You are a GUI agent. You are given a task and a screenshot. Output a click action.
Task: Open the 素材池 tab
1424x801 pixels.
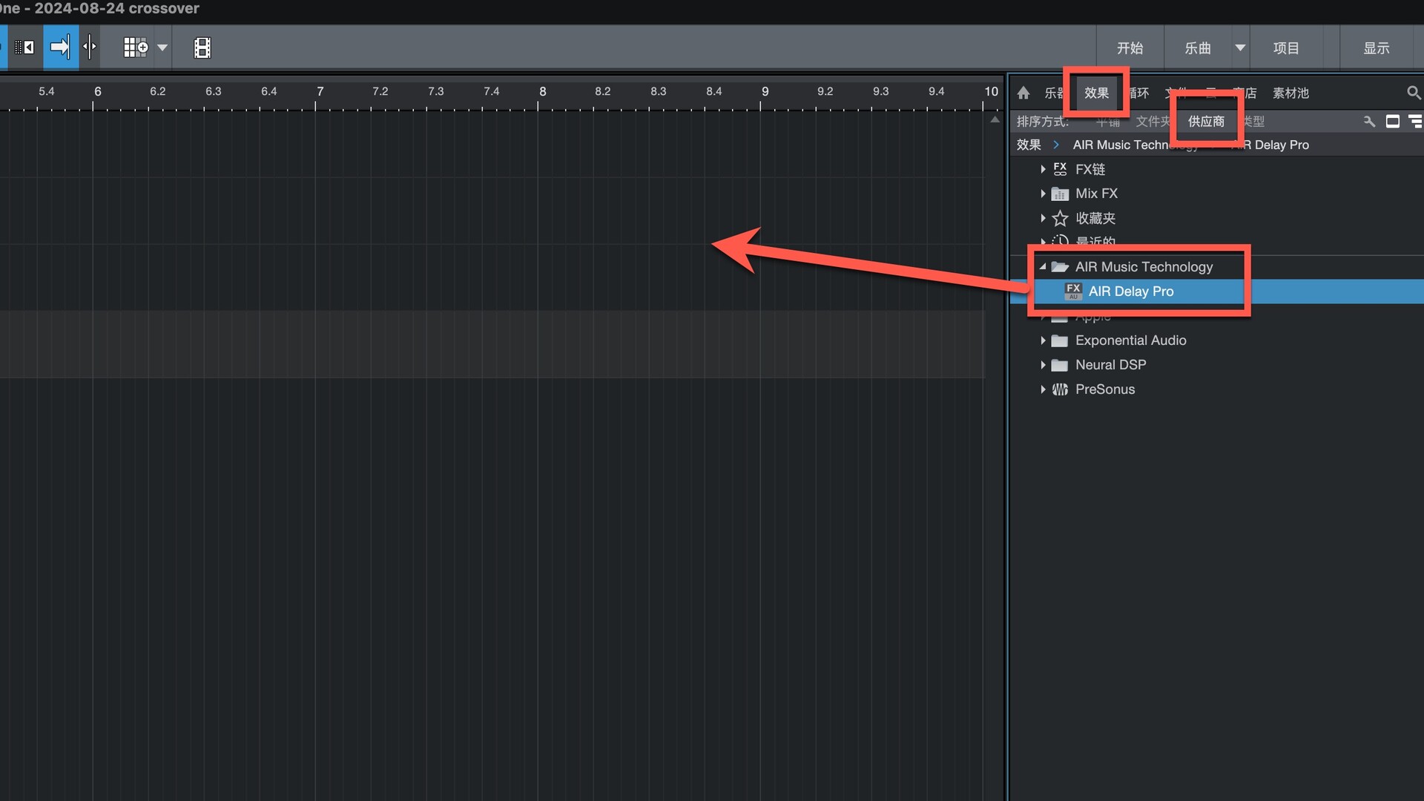point(1290,93)
